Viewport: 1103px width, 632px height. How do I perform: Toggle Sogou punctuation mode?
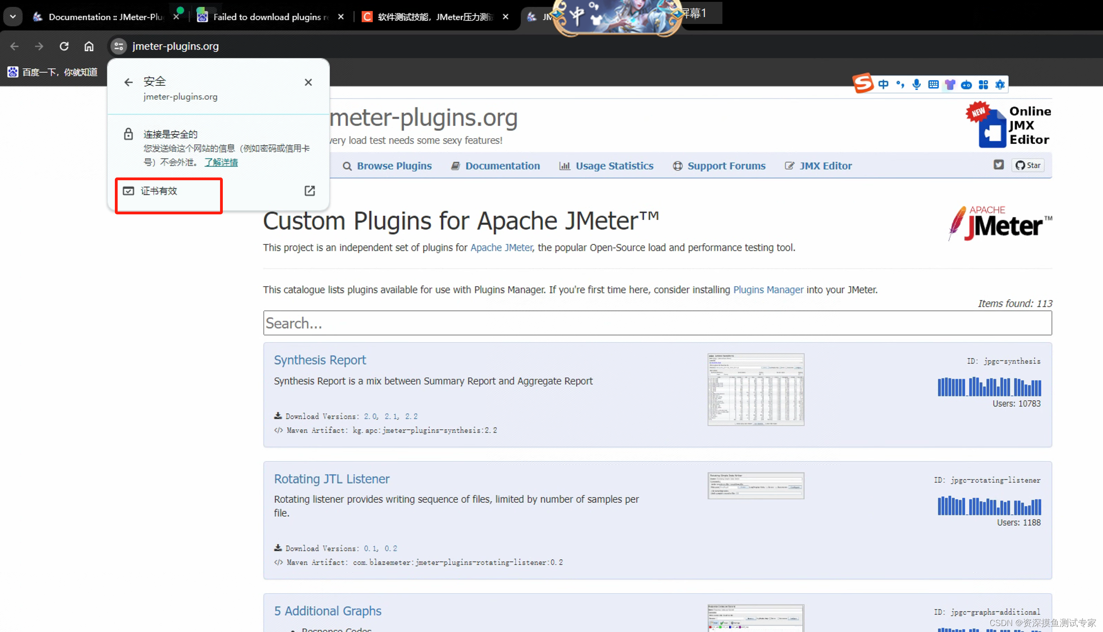click(x=900, y=84)
